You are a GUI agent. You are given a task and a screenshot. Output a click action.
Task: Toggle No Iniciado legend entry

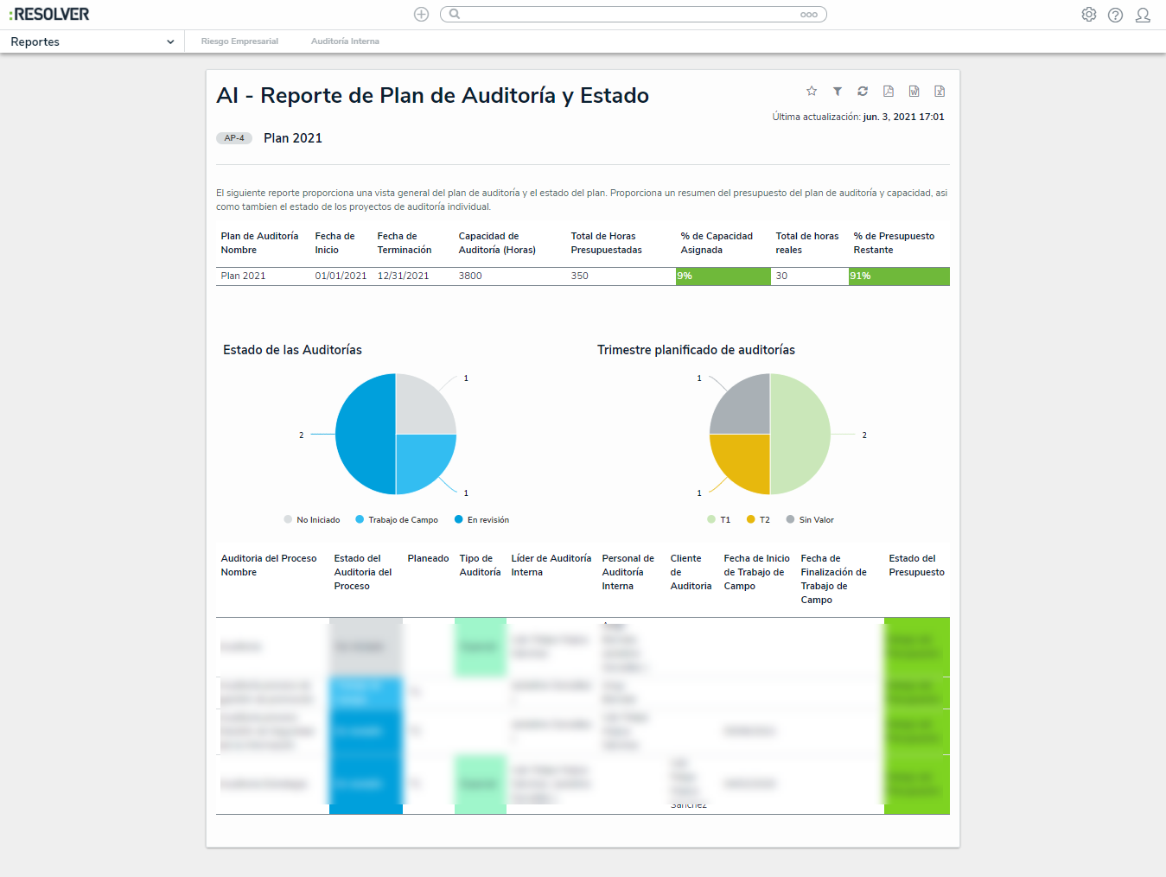(312, 520)
